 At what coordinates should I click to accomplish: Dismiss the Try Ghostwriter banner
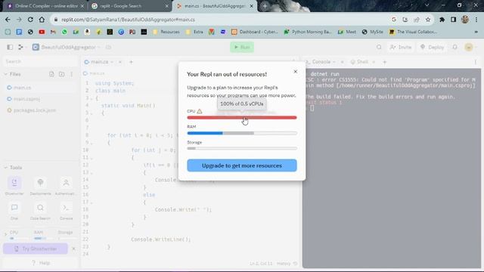[x=73, y=249]
